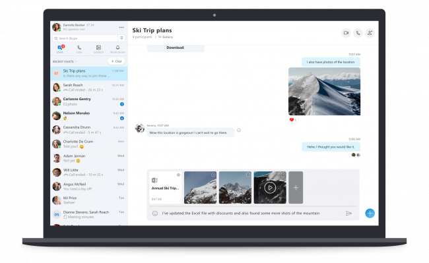Open Angus McNeil conversation

89,187
